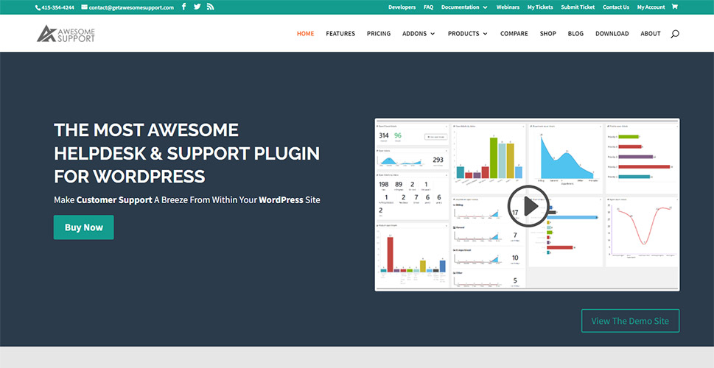
Task: Open the shopping cart icon
Action: (x=675, y=7)
